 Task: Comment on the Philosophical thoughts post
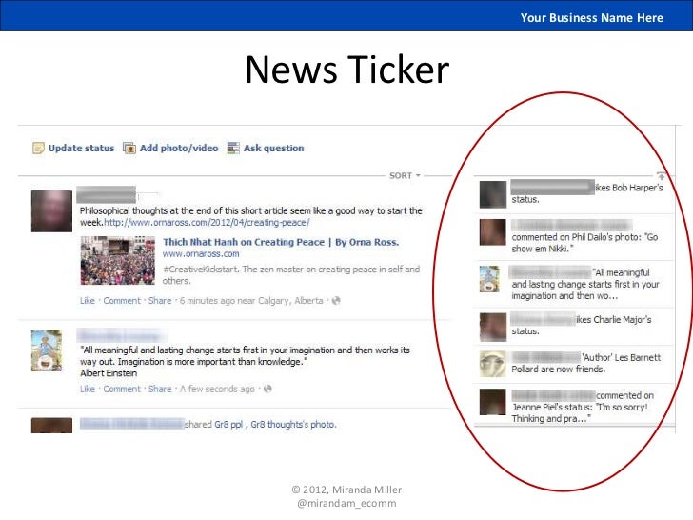pos(122,301)
